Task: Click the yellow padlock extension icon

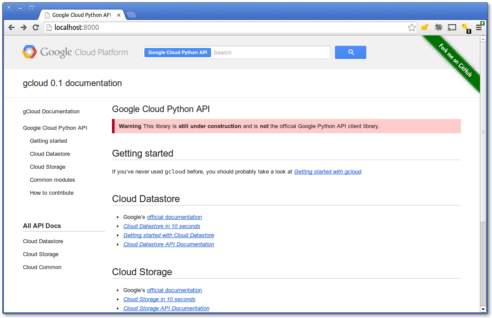Action: (425, 27)
